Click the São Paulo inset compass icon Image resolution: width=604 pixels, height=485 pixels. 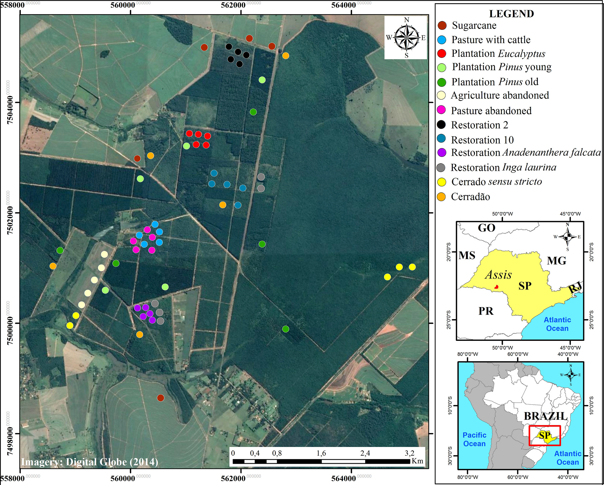coord(567,237)
